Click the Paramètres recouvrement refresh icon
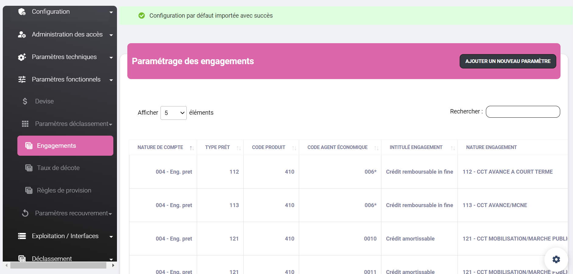This screenshot has width=573, height=274. click(x=25, y=213)
